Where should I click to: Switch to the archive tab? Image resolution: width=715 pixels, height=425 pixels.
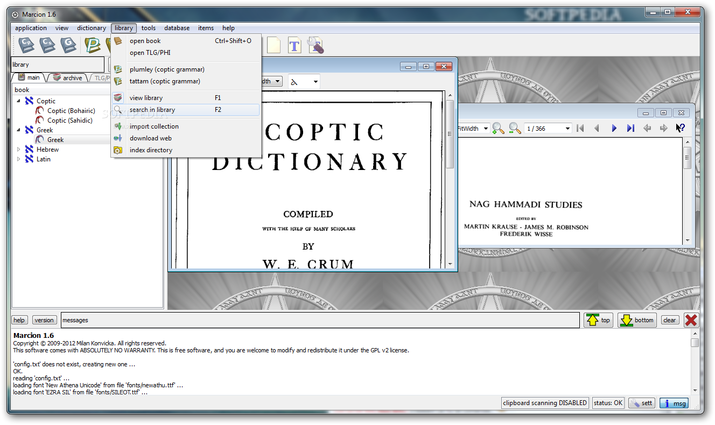[67, 77]
